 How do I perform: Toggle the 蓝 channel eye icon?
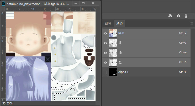pos(105,62)
